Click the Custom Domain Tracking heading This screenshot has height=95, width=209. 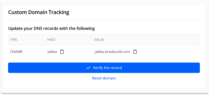[x=39, y=12]
